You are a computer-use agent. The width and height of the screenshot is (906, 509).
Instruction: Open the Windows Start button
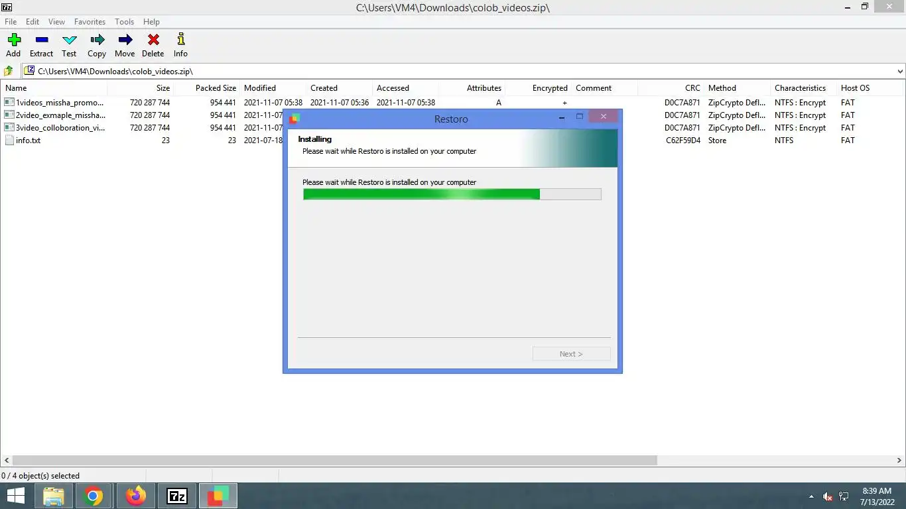point(15,496)
